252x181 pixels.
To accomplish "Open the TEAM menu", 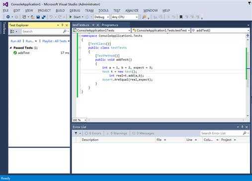I will point(89,10).
